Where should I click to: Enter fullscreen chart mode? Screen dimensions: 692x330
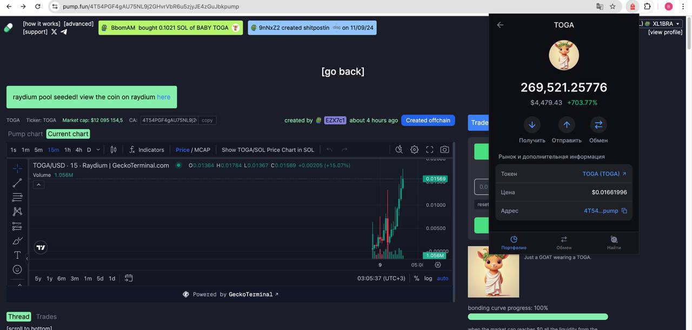[x=430, y=150]
